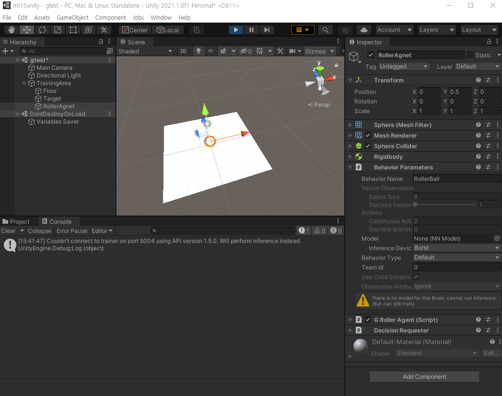Open scene camera settings
502x396 pixels.
tap(292, 51)
